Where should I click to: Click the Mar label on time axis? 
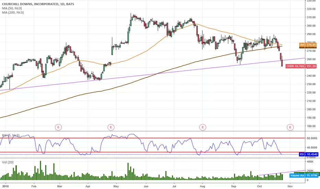tap(60, 186)
